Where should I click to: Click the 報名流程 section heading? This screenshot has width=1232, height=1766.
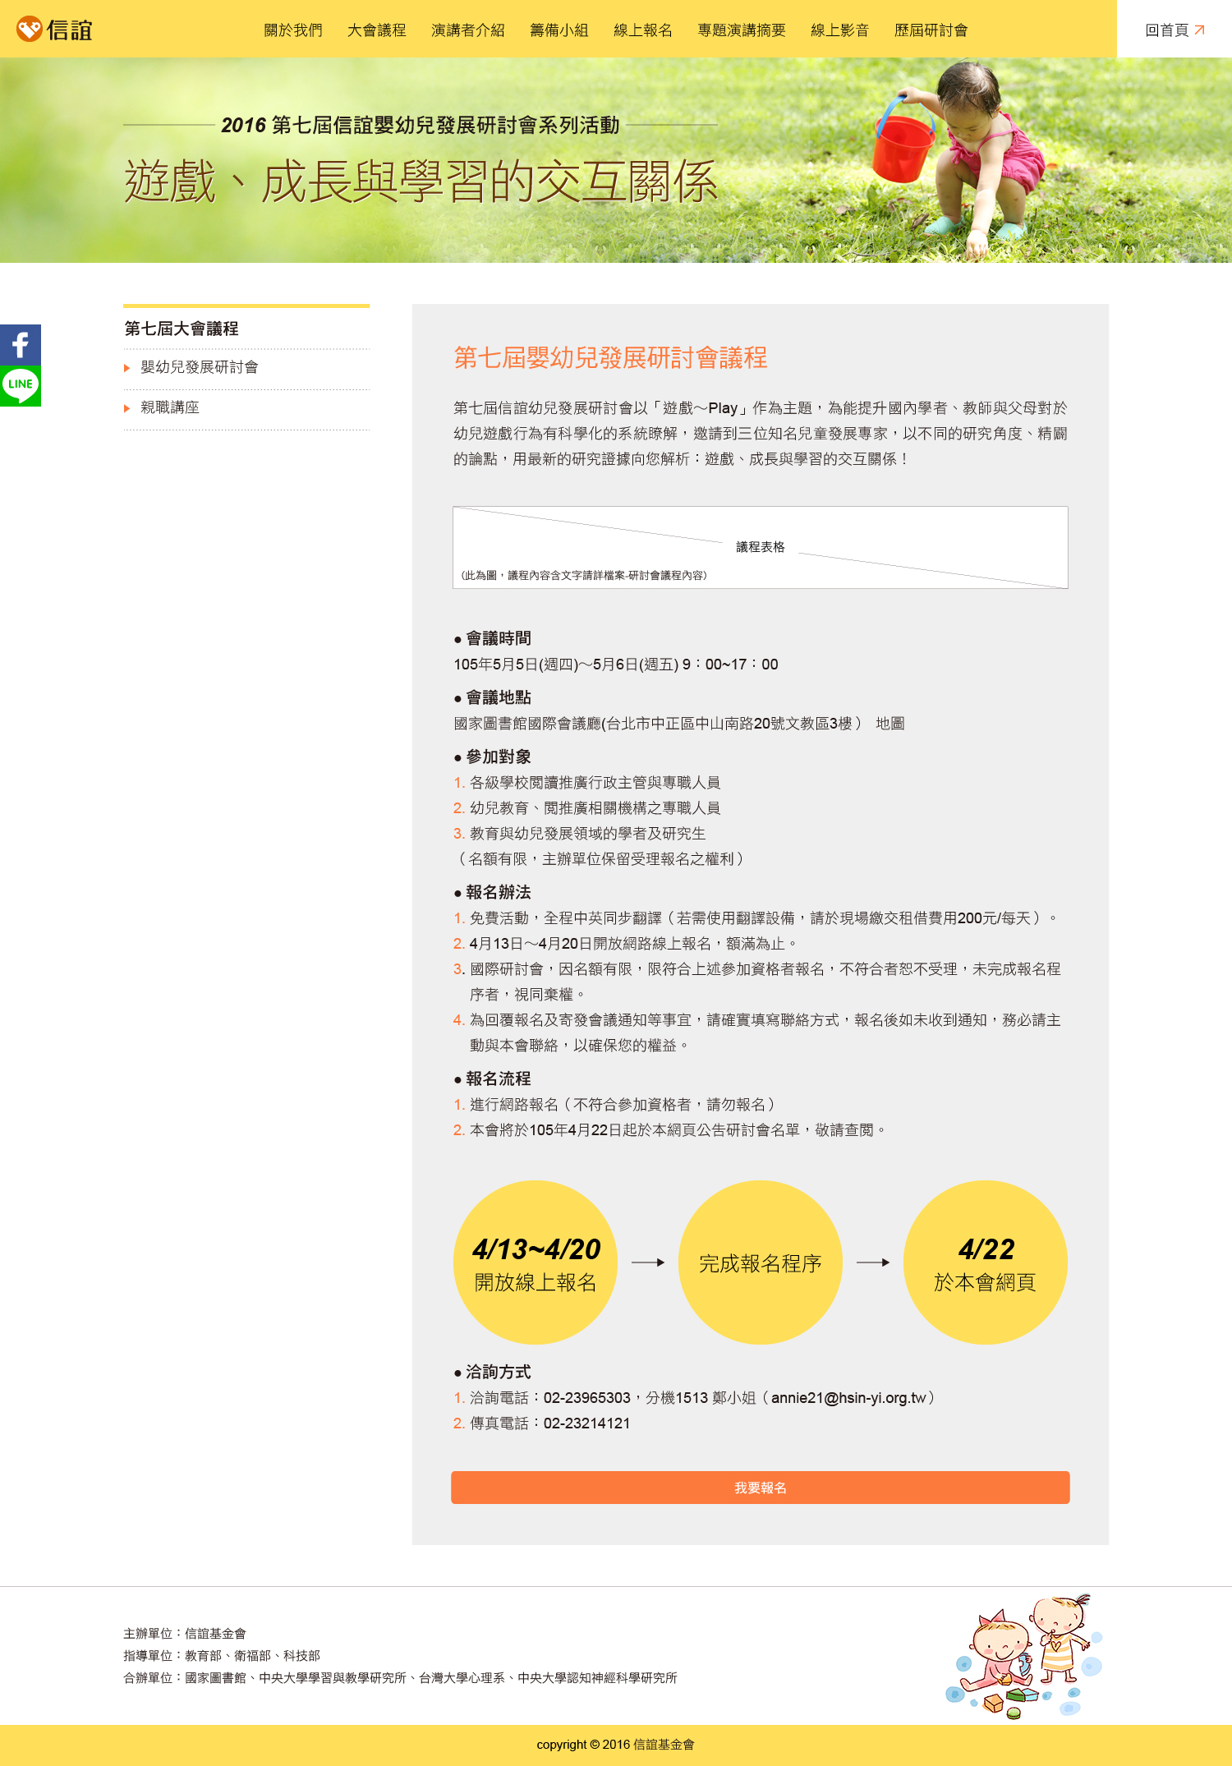coord(493,1078)
